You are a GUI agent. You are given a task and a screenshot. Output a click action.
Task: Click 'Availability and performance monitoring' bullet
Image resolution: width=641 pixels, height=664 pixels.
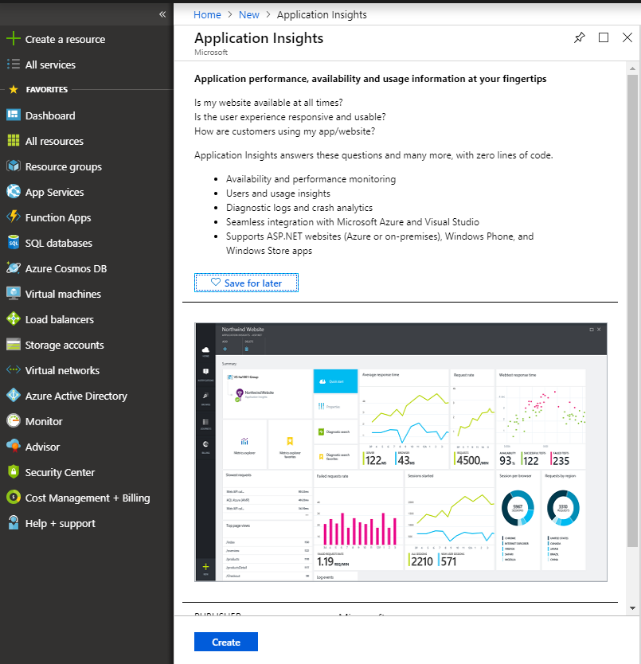pyautogui.click(x=311, y=179)
